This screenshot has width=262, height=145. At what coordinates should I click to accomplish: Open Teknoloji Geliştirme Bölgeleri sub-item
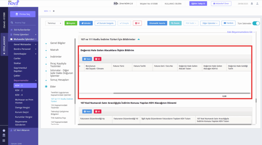coord(60,113)
